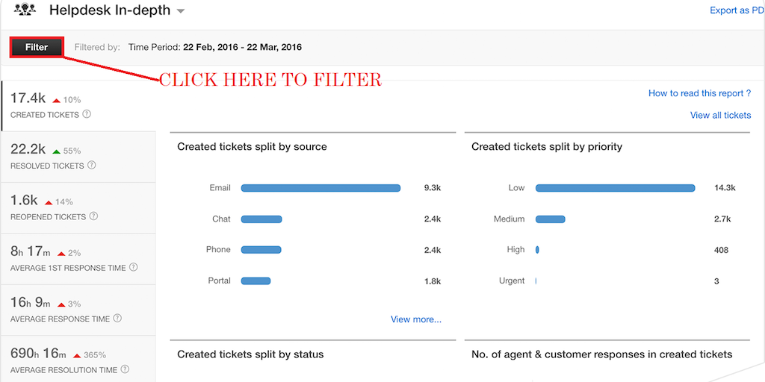The height and width of the screenshot is (382, 765).
Task: Expand View more under tickets by source
Action: 416,319
